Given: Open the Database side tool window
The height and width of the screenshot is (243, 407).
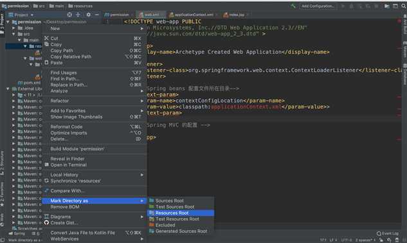Looking at the screenshot, I should click(x=404, y=74).
